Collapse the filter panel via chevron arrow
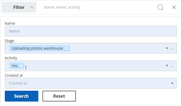 [x=32, y=8]
